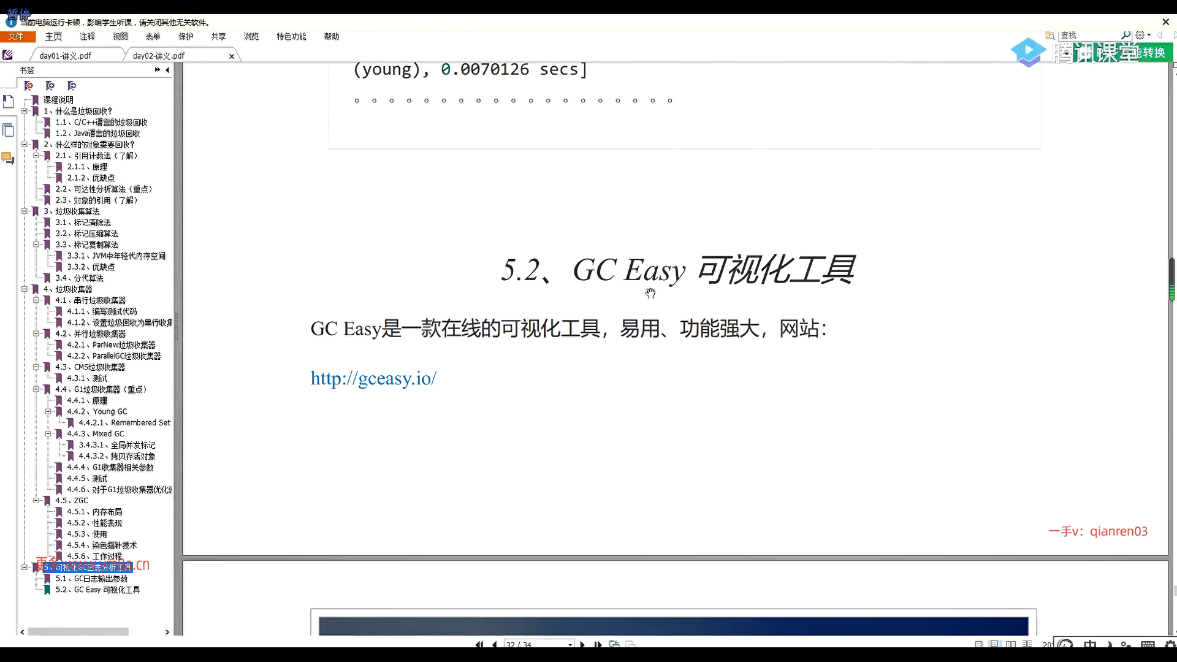
Task: Open the 文件 menu
Action: [16, 37]
